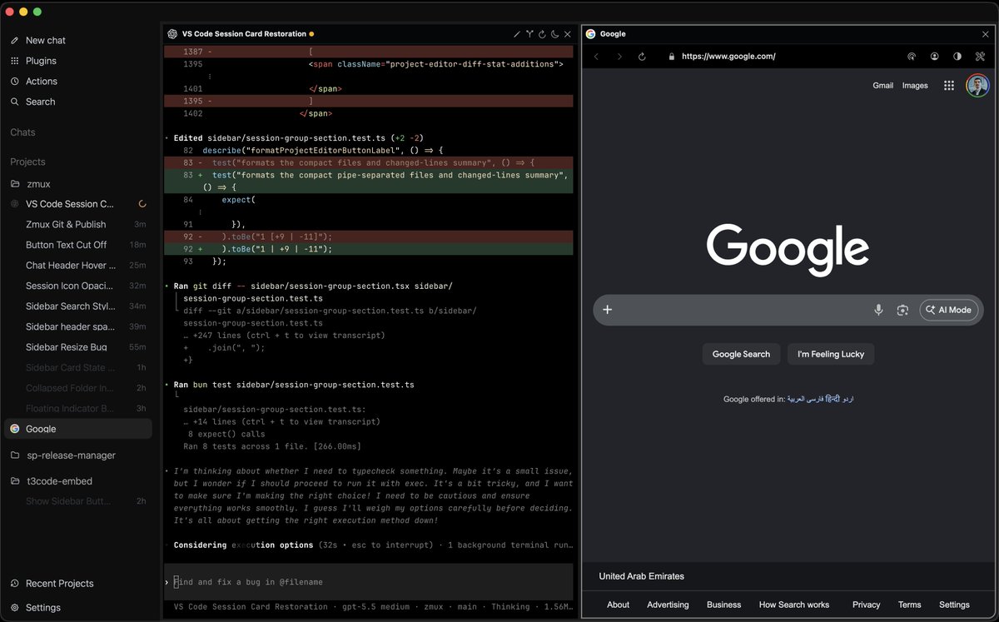Open the About footer link
Screen dimensions: 999x622
tap(618, 605)
